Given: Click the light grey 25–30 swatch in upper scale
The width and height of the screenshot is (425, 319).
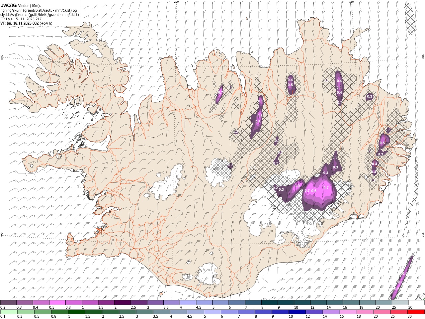Looking at the screenshot, I should 400,303.
